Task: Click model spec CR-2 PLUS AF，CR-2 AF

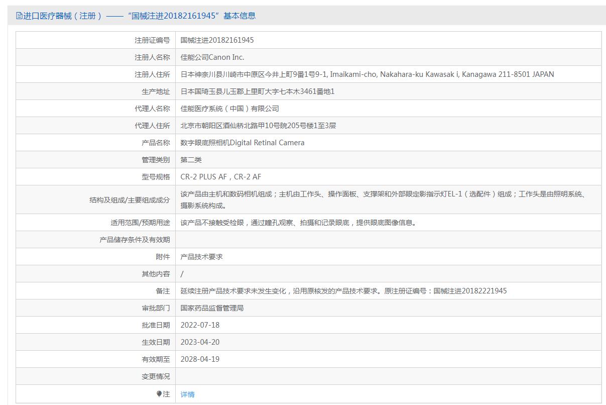Action: click(220, 177)
